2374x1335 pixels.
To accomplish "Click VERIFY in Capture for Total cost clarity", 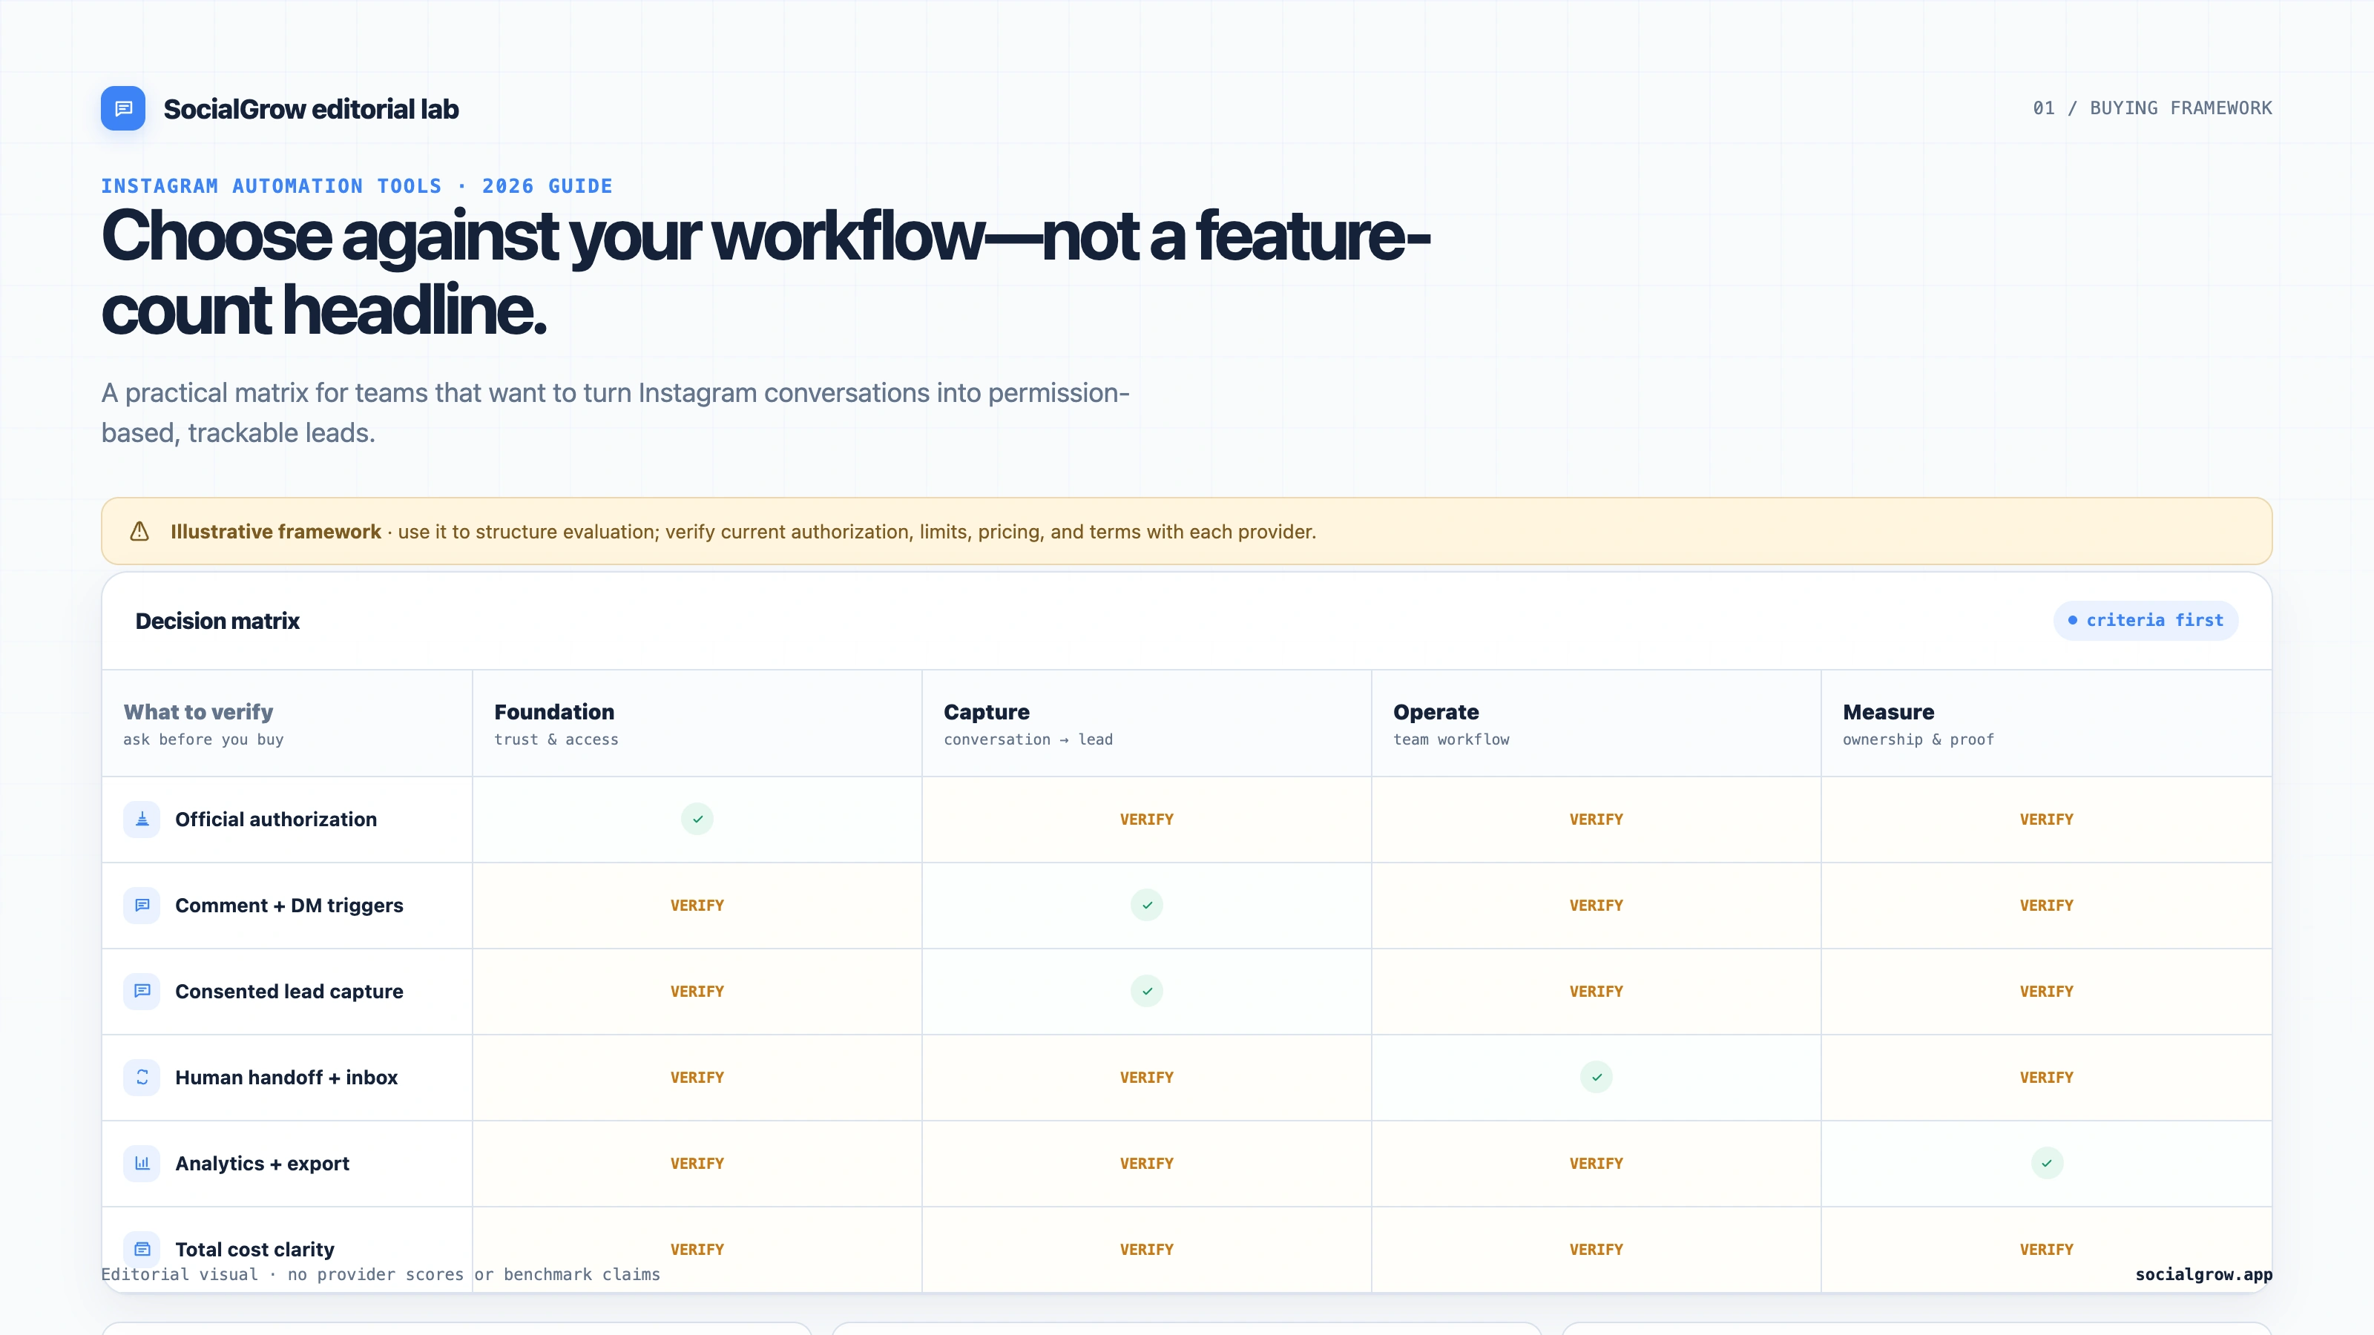I will click(1146, 1249).
